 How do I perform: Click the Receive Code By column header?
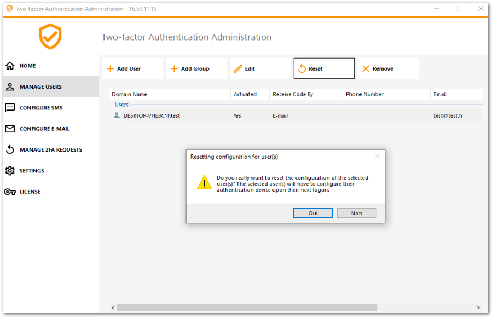click(293, 94)
